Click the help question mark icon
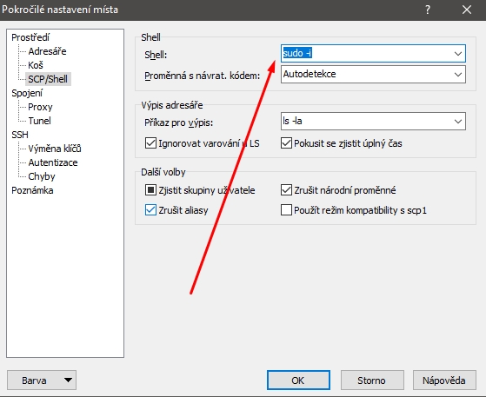Image resolution: width=486 pixels, height=397 pixels. point(428,10)
